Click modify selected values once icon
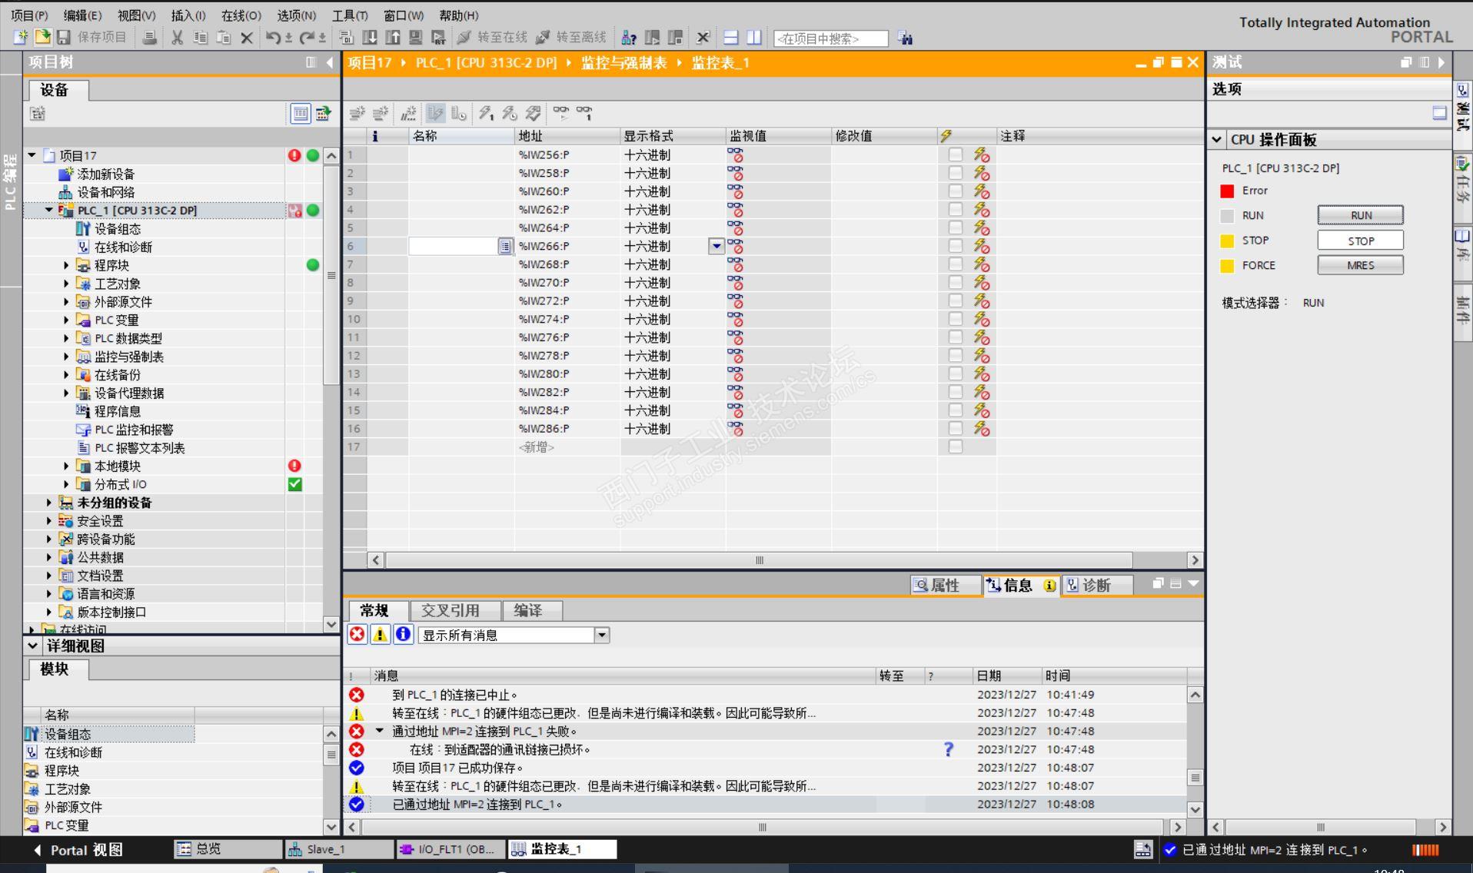The image size is (1473, 873). coord(486,114)
